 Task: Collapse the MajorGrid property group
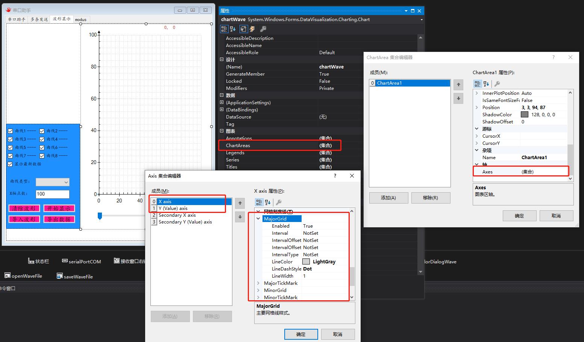[x=258, y=219]
